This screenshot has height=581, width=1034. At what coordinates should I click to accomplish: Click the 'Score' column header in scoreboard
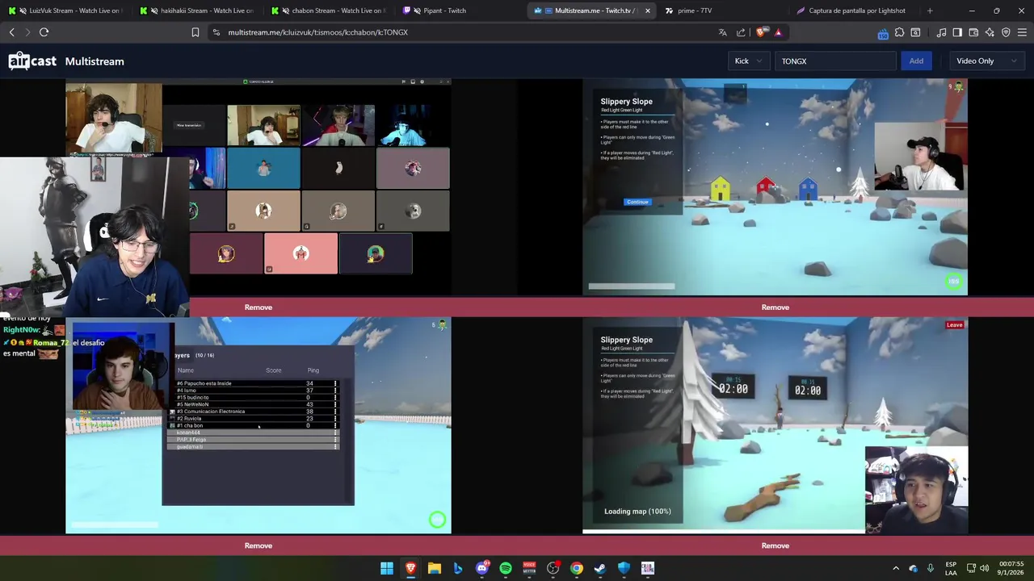pyautogui.click(x=274, y=370)
